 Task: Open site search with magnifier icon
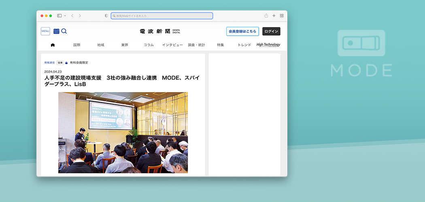click(64, 31)
